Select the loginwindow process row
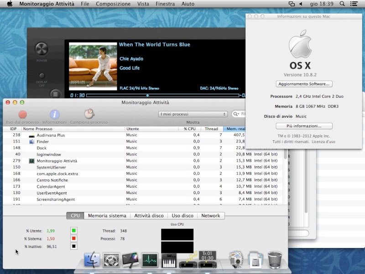Screen dimensions: 365x274 [143, 154]
